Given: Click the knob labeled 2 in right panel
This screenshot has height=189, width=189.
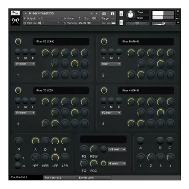Looking at the screenshot, I should [x=151, y=157].
